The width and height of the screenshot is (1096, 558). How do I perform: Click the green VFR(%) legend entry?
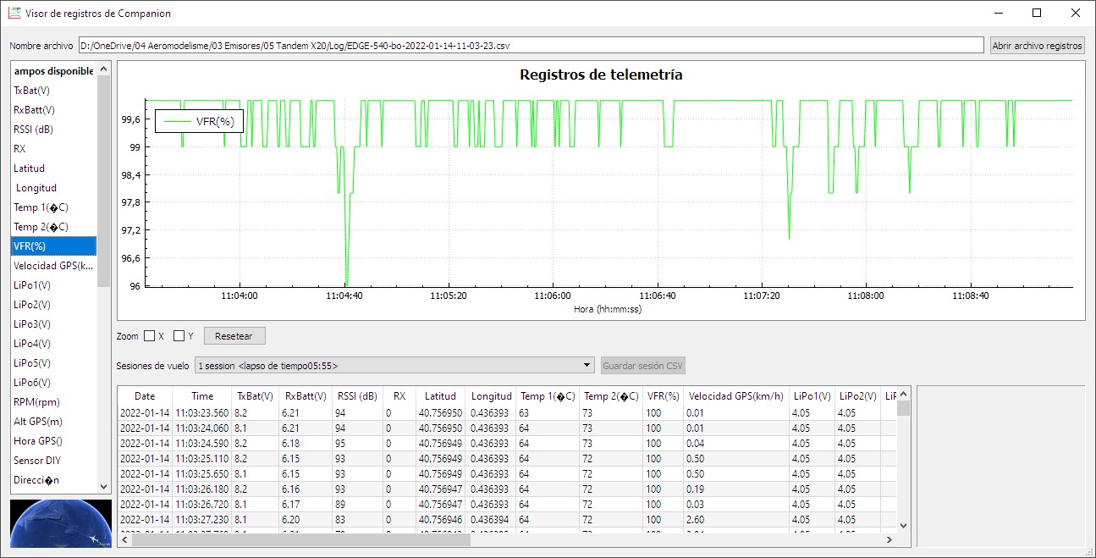tap(200, 122)
